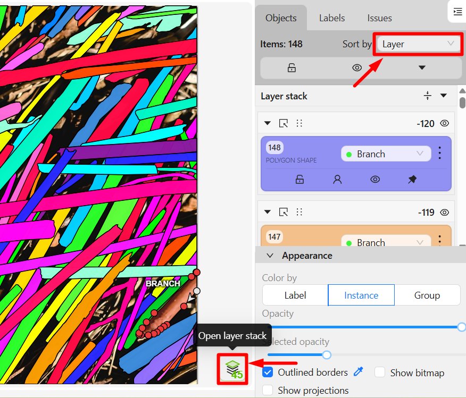The width and height of the screenshot is (466, 398).
Task: Open layer stack button with 45 badge
Action: pos(232,369)
